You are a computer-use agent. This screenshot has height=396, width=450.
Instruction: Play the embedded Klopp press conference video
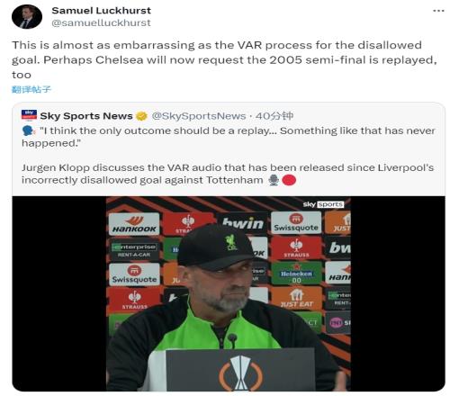click(229, 293)
